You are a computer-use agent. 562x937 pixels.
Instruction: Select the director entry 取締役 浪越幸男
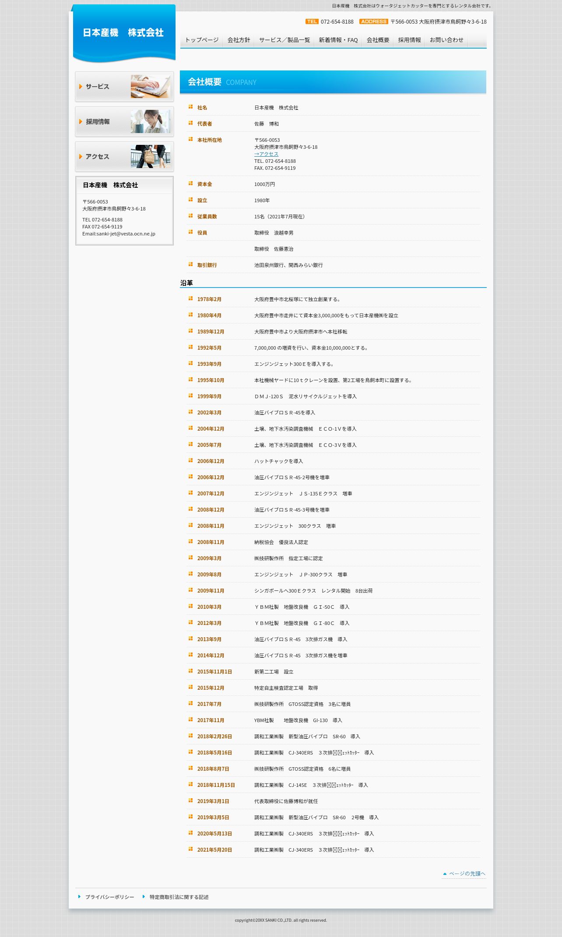[x=274, y=233]
